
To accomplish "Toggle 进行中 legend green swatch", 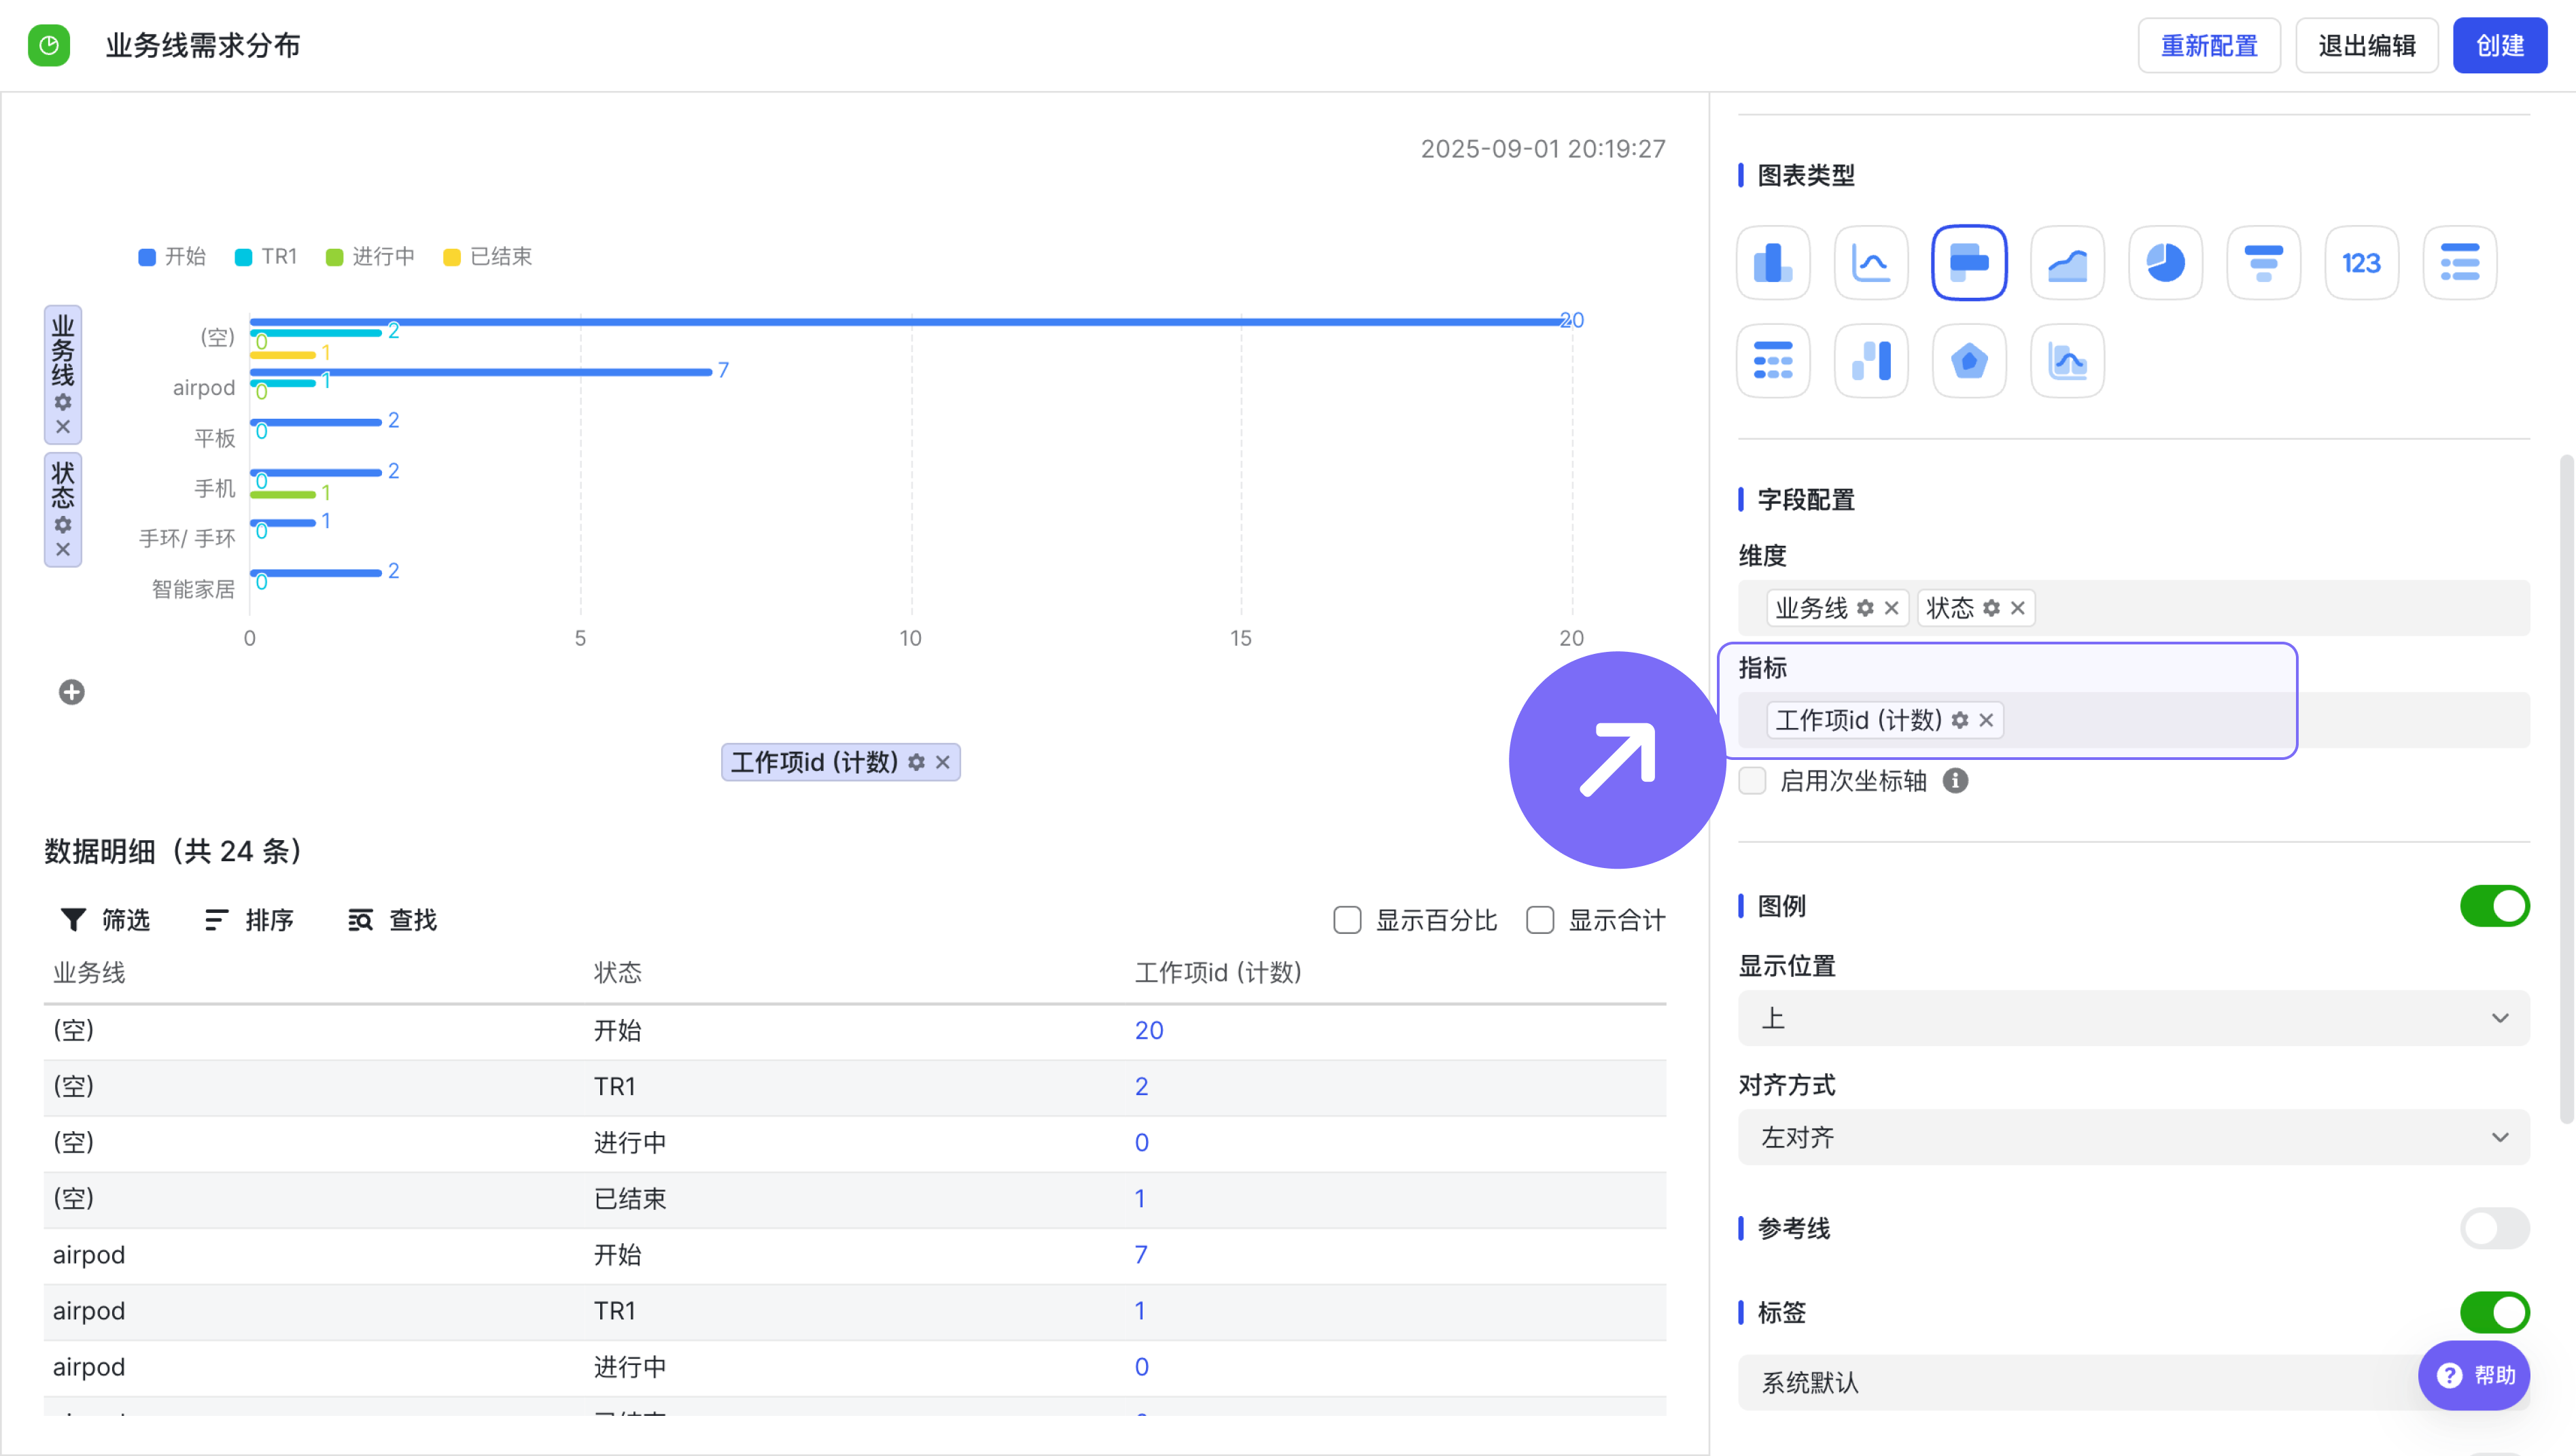I will tap(335, 257).
